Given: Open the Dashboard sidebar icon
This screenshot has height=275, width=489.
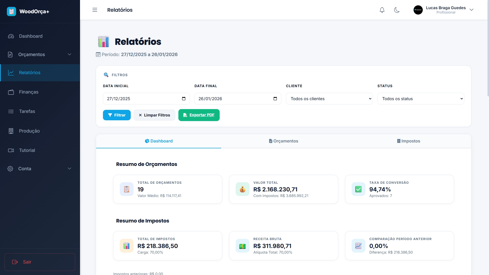Looking at the screenshot, I should 11,36.
